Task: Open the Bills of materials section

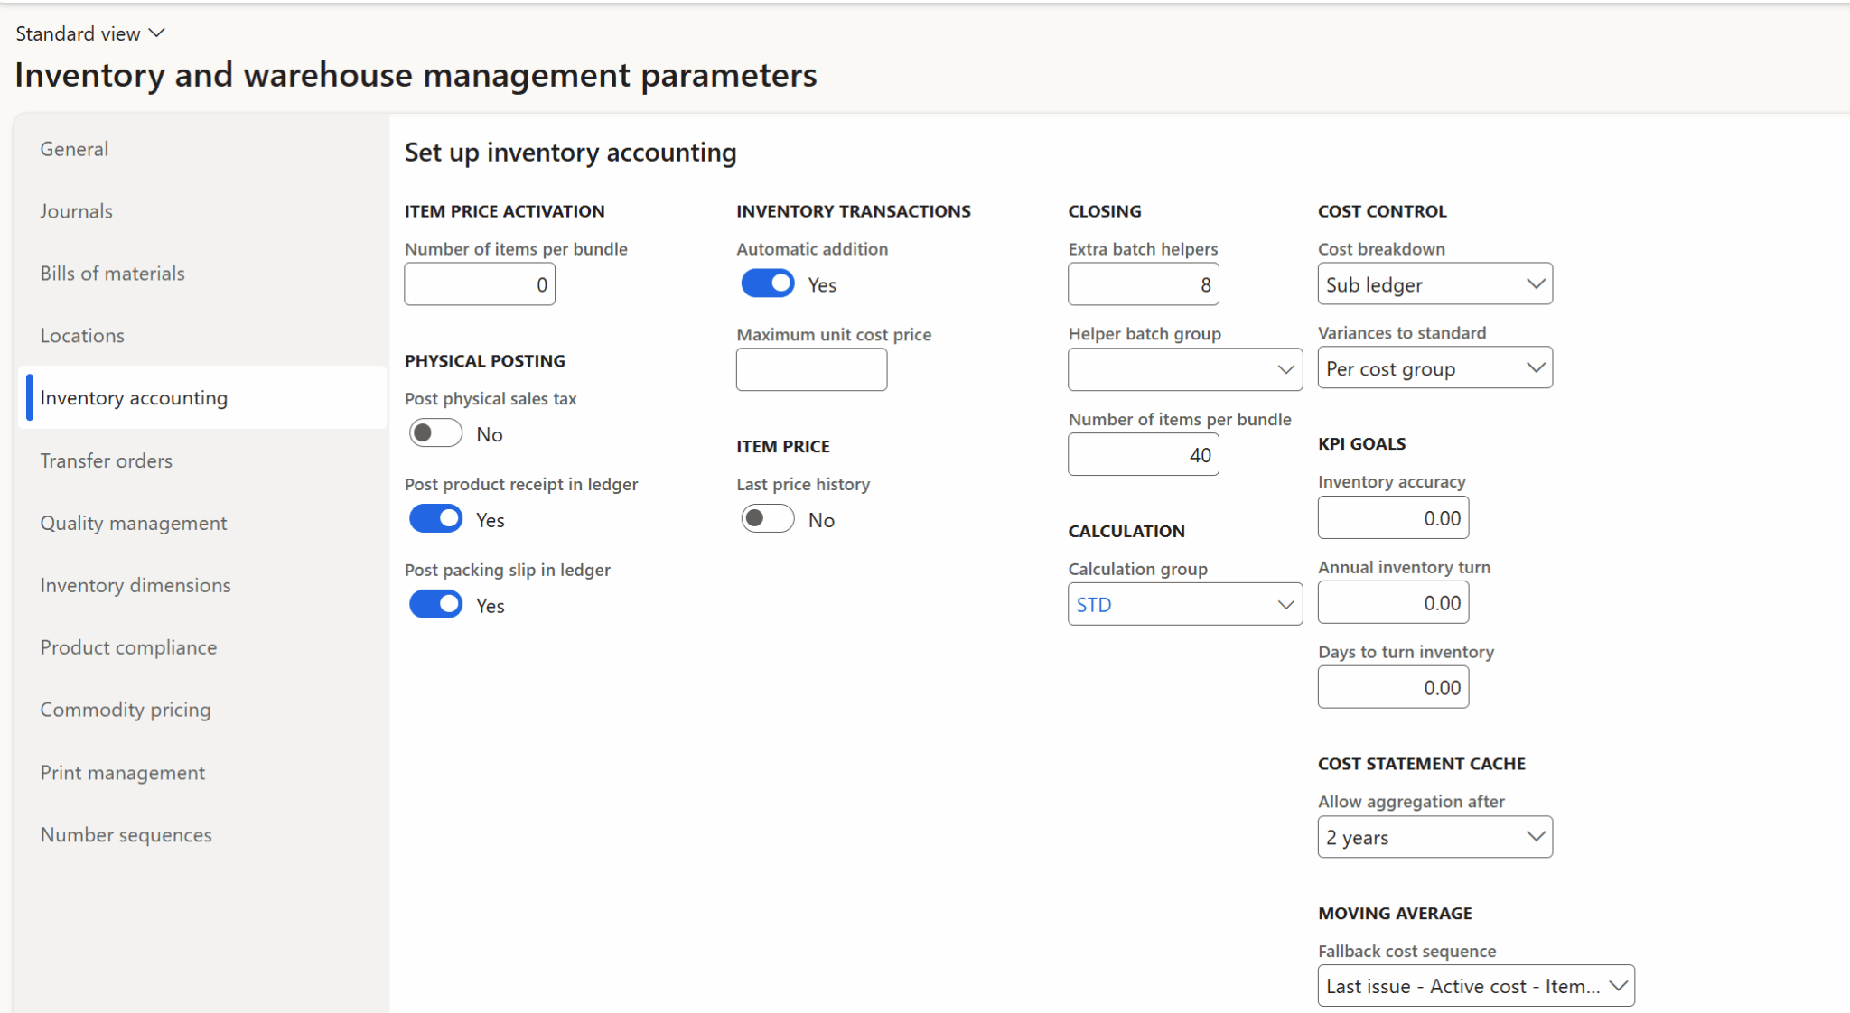Action: (112, 273)
